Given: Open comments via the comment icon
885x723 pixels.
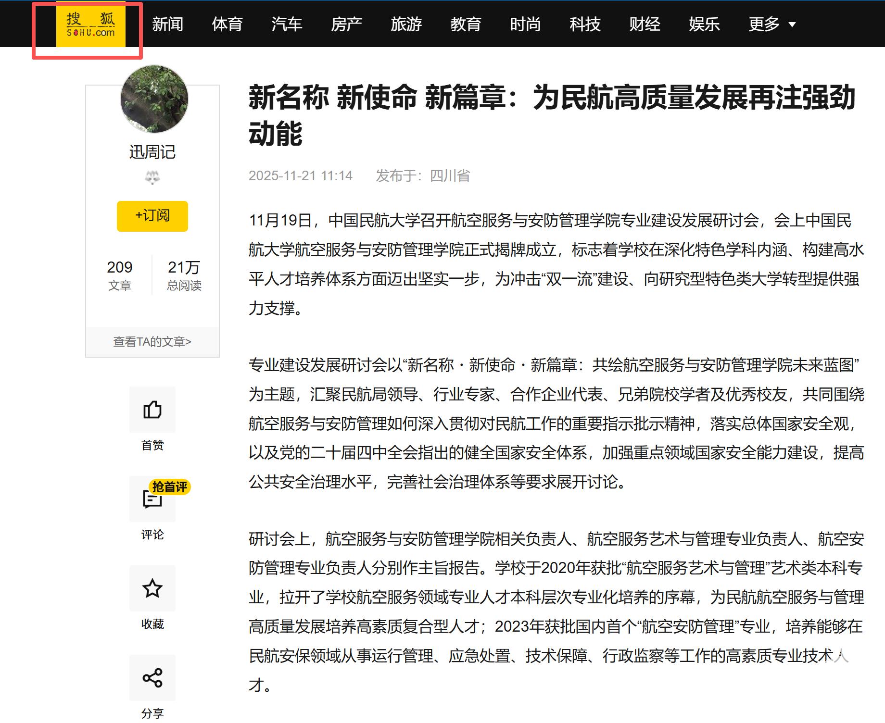Looking at the screenshot, I should pos(152,500).
